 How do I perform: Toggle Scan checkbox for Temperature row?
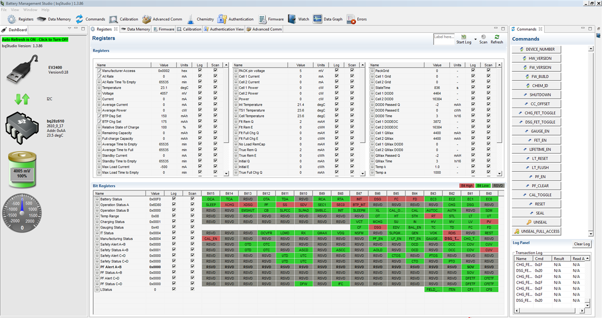(215, 88)
